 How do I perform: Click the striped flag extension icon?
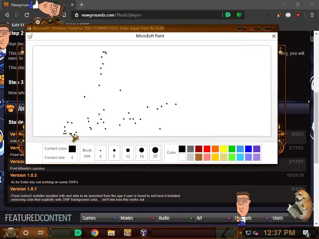click(x=288, y=15)
